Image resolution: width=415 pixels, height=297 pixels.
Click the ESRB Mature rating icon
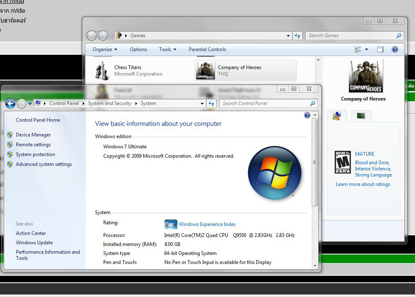[343, 162]
